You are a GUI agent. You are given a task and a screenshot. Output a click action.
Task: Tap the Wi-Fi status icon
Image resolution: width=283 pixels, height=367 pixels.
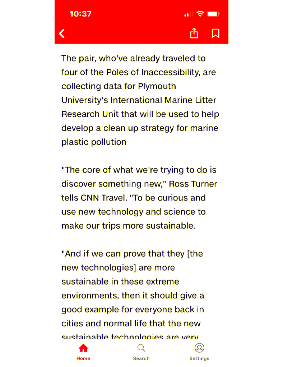200,14
